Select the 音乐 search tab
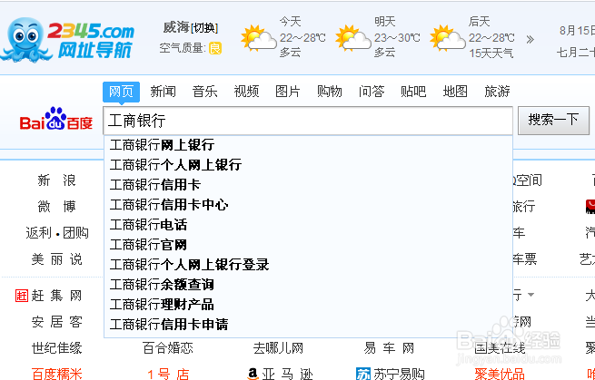 [204, 92]
